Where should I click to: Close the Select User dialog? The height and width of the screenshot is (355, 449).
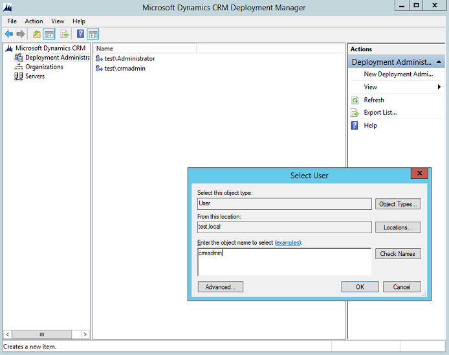[419, 173]
